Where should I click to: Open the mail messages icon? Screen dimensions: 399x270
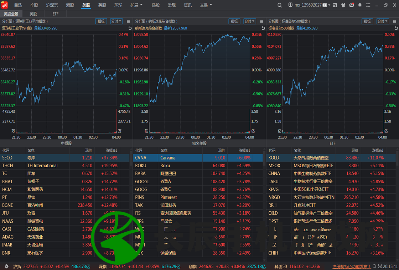(x=351, y=5)
